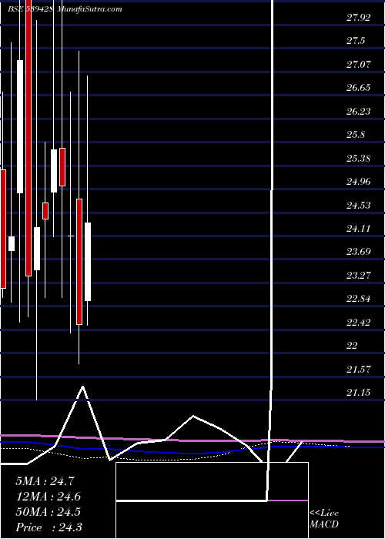Click the red candlestick reaching down to 22.42
Viewport: 385px width, 539px height.
click(79, 262)
